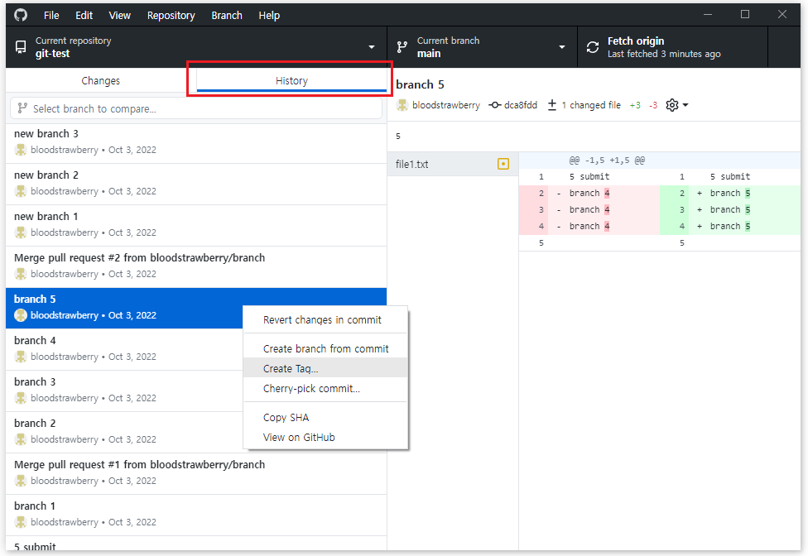This screenshot has height=556, width=808.
Task: Click the Fetch origin button
Action: tap(672, 47)
